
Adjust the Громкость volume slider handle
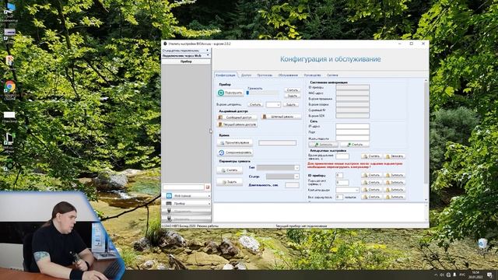(x=247, y=93)
